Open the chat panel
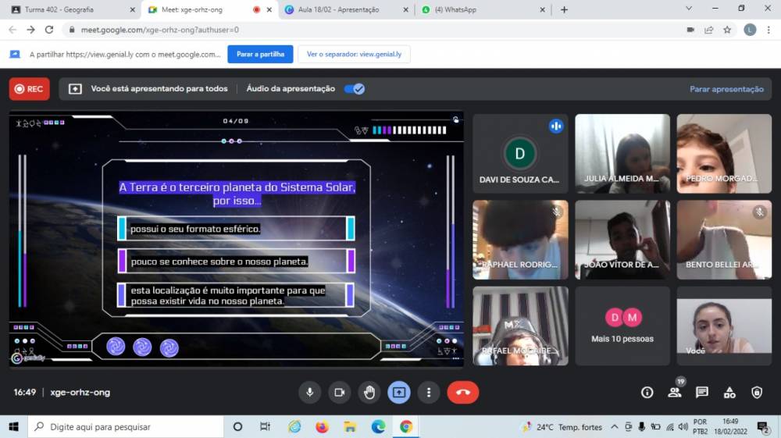 coord(702,392)
